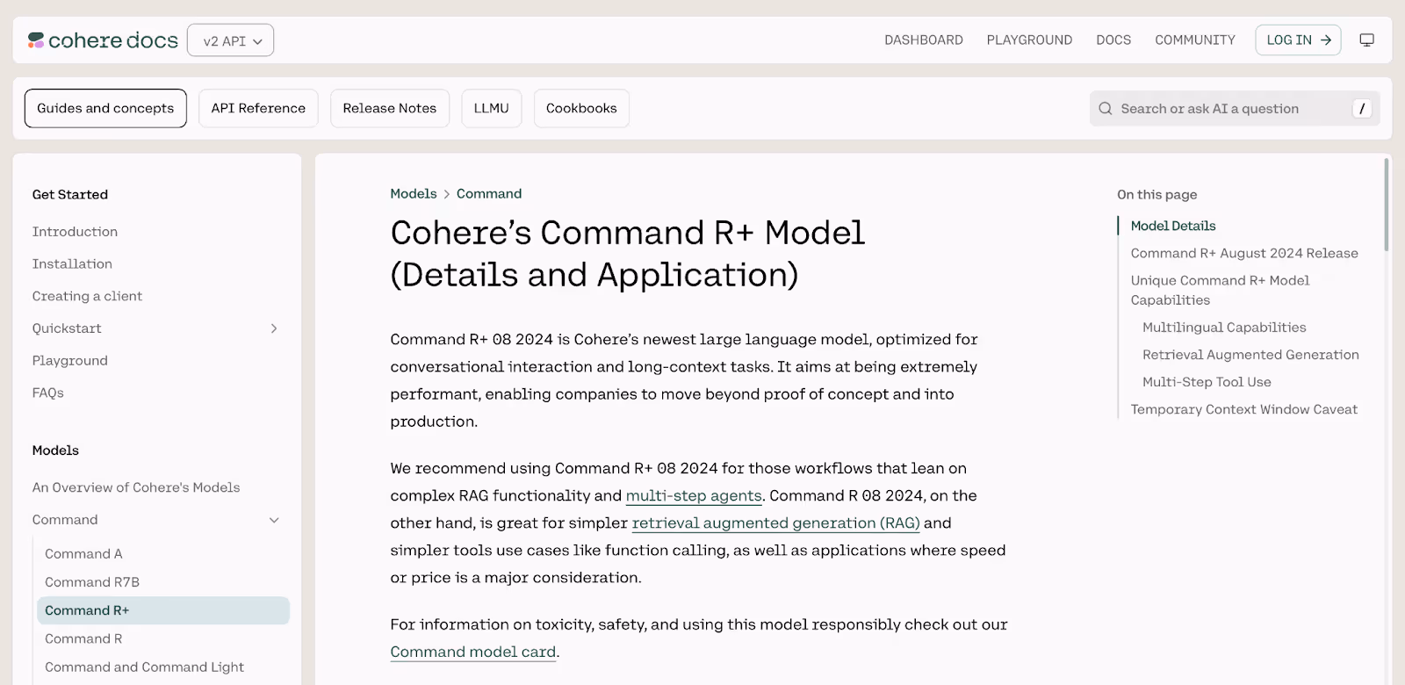Click the Models sidebar section heading
Screen dimensions: 1405x685
(x=55, y=451)
